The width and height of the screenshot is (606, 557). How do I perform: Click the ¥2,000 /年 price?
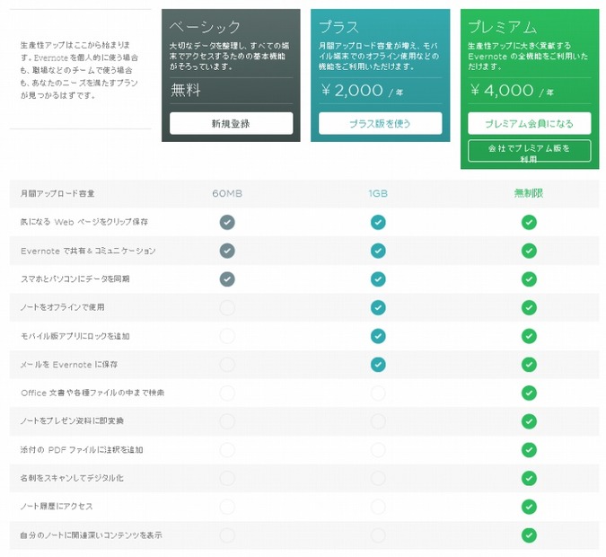click(x=362, y=91)
